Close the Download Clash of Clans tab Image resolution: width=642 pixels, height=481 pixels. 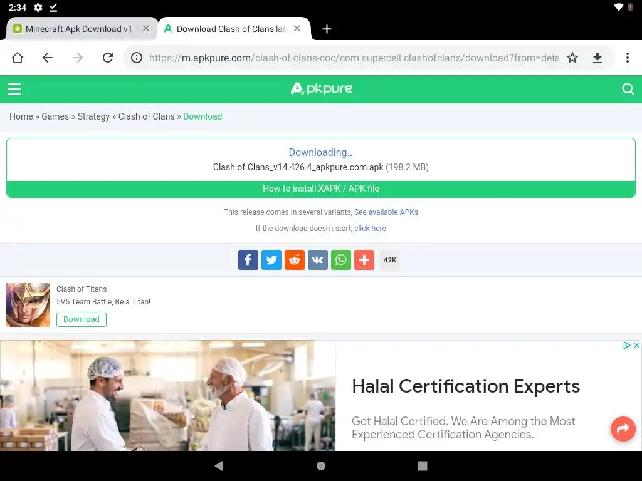pyautogui.click(x=297, y=28)
